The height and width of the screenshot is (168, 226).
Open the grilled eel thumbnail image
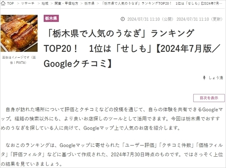[x=19, y=33]
